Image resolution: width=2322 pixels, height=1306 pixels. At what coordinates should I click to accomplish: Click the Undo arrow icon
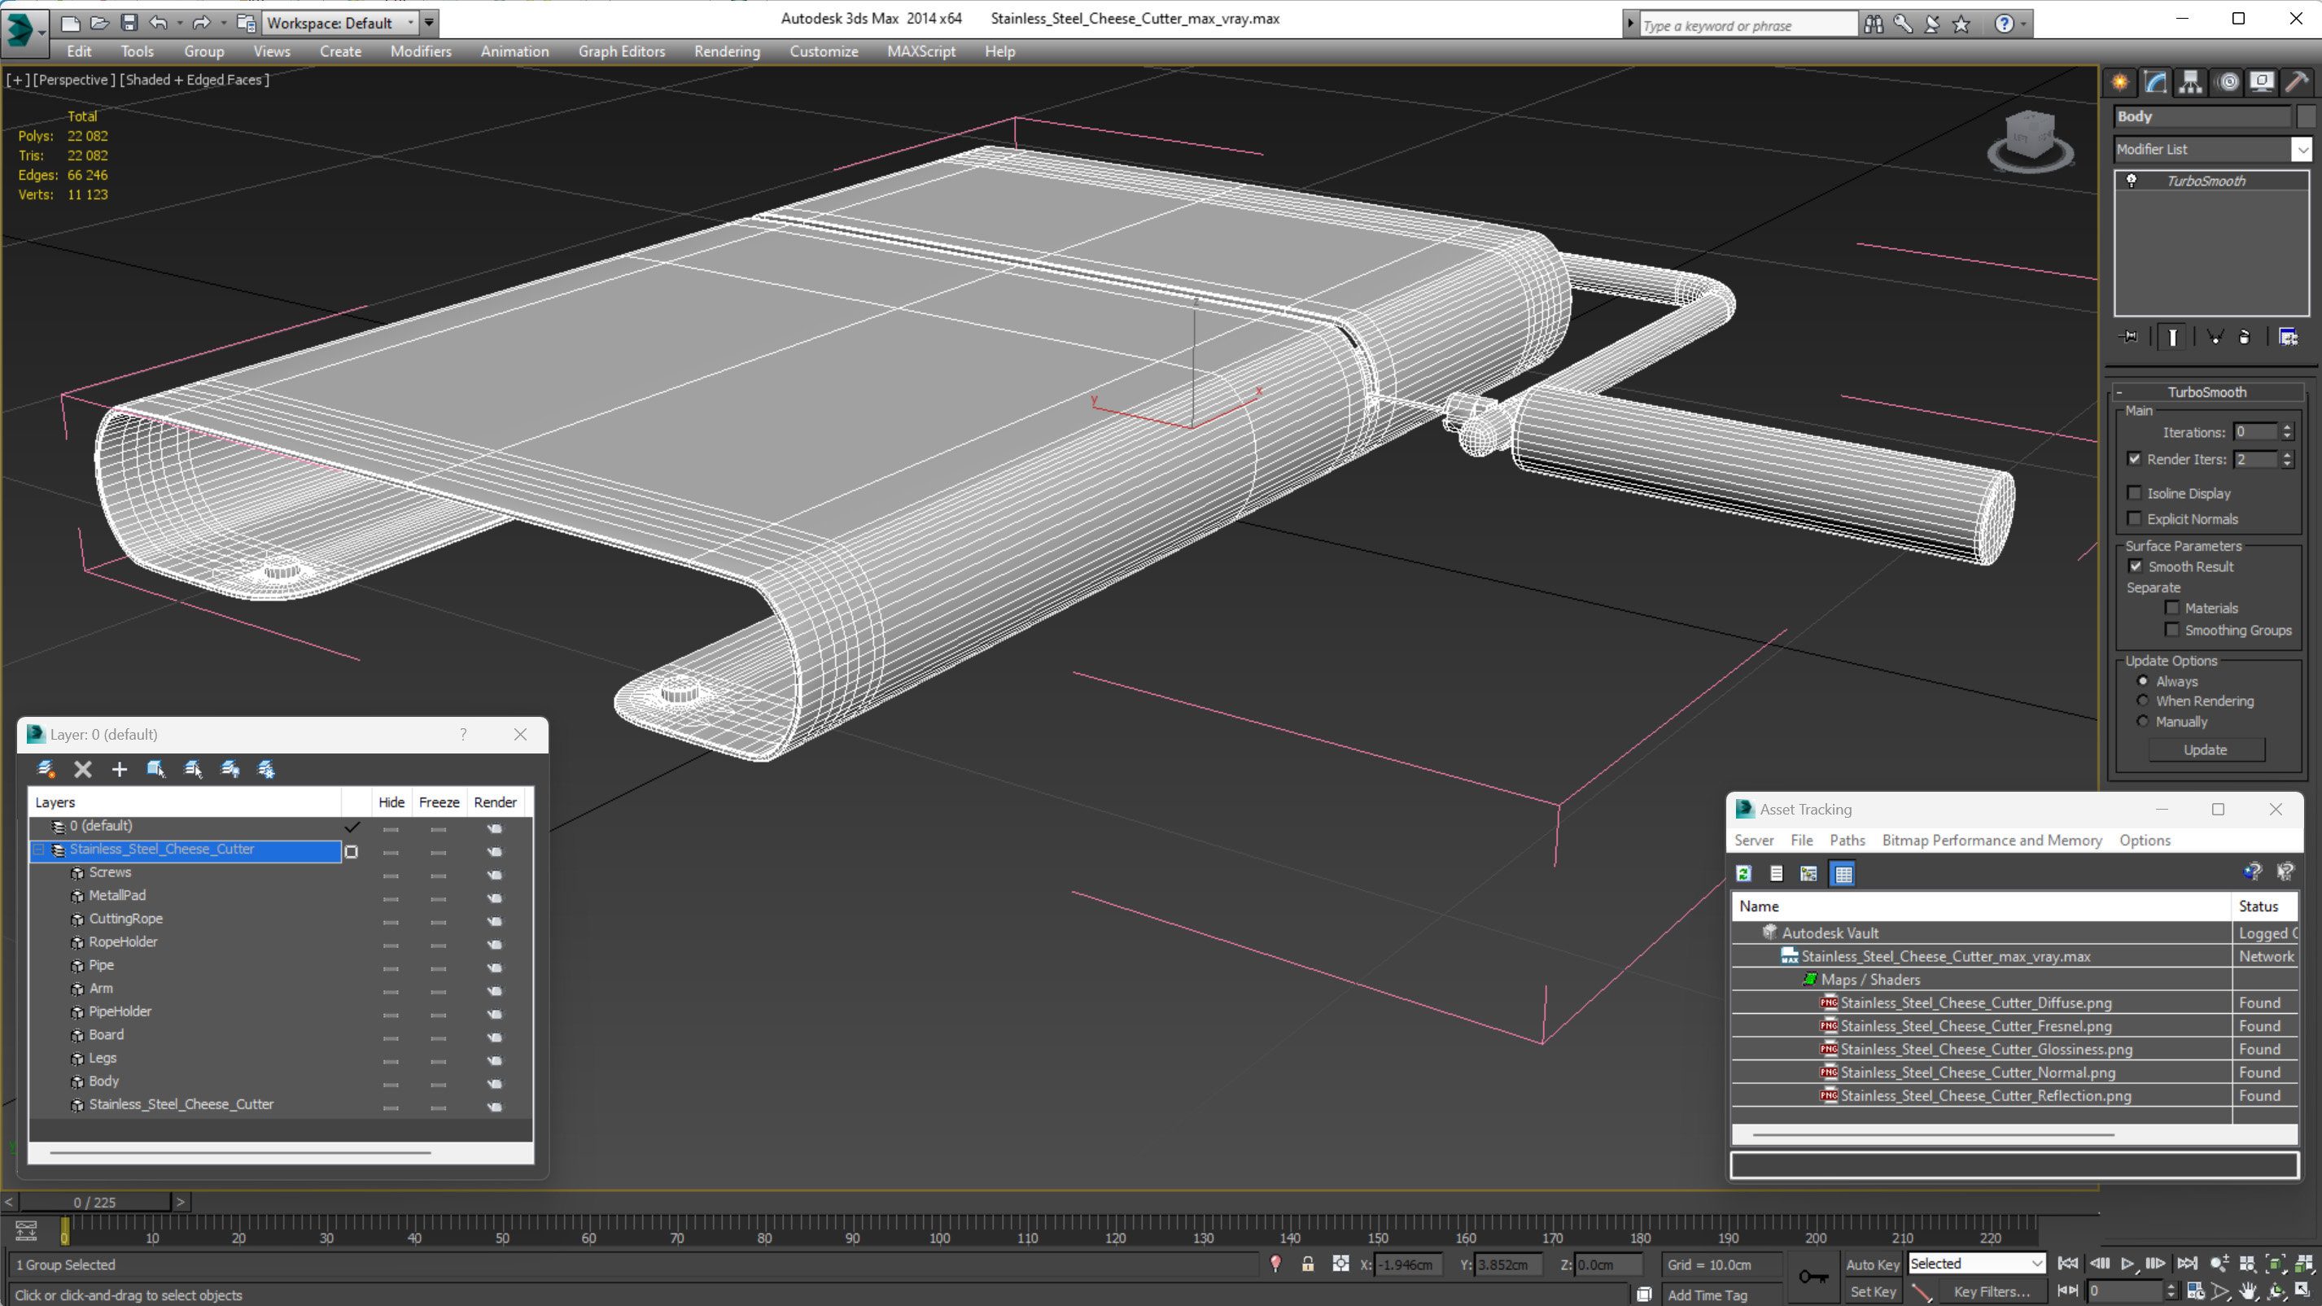[159, 23]
